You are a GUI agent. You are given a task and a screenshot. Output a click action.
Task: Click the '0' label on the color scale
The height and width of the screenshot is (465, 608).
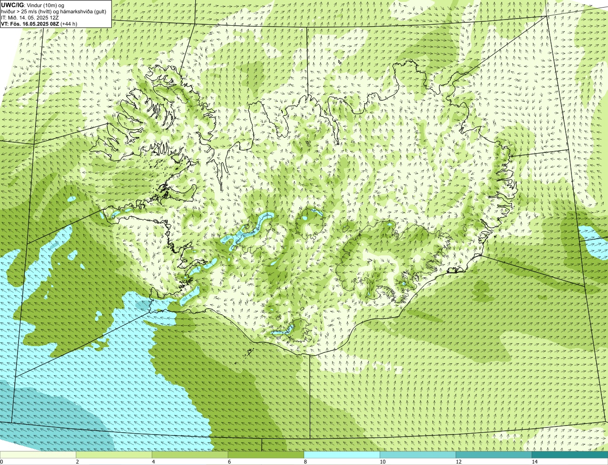(x=1, y=462)
